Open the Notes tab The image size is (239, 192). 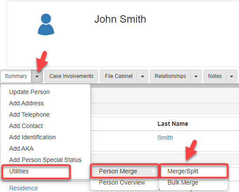coord(215,76)
